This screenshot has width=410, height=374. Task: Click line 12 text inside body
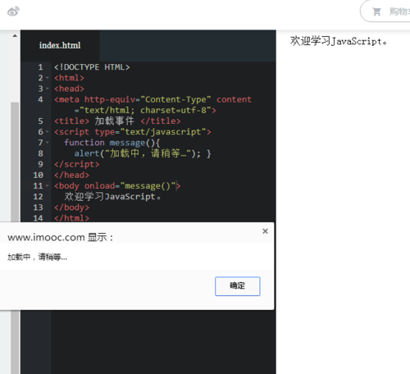click(112, 197)
